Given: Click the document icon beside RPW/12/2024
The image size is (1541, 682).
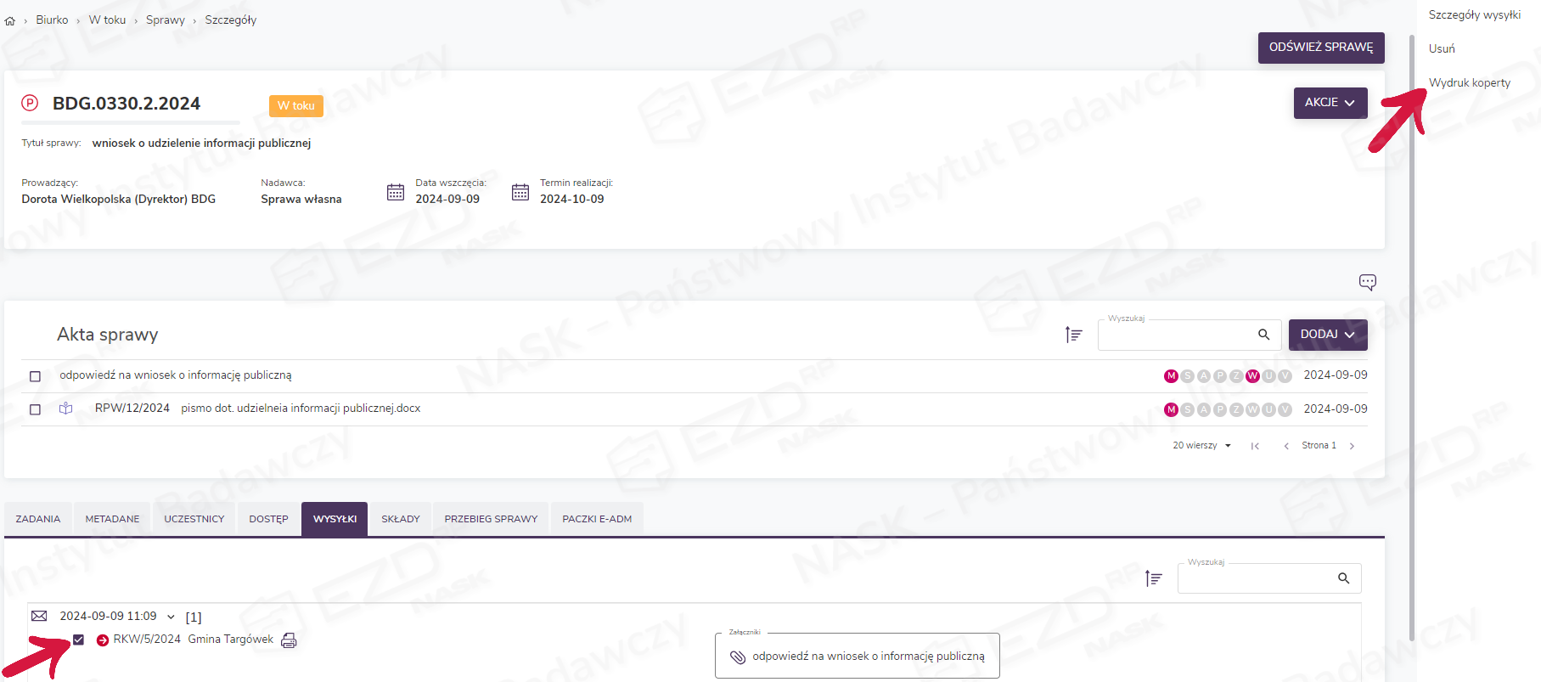Looking at the screenshot, I should 65,409.
